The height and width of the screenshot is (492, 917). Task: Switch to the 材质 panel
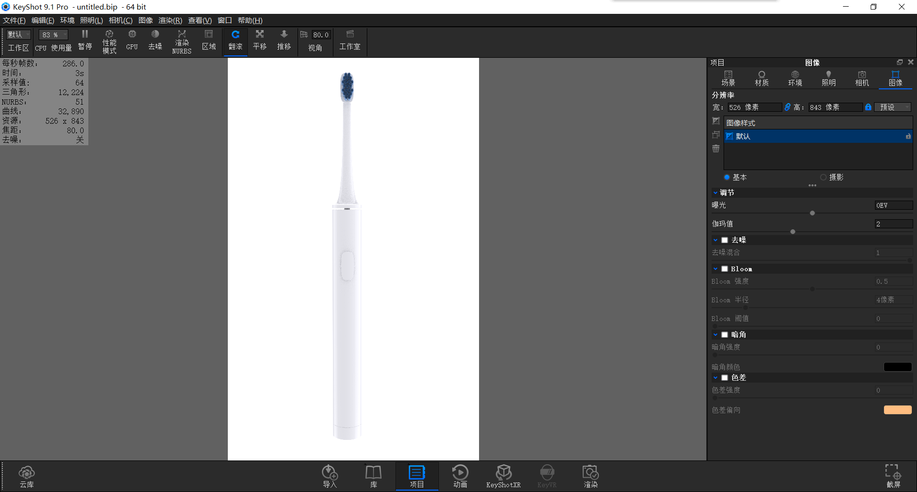tap(761, 78)
